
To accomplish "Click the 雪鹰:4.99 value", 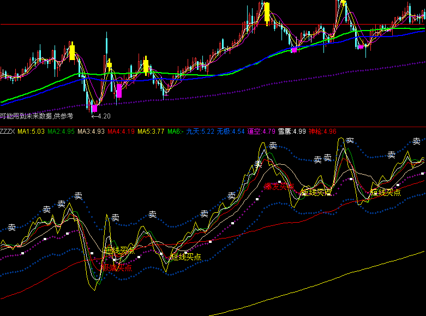I will (x=292, y=132).
